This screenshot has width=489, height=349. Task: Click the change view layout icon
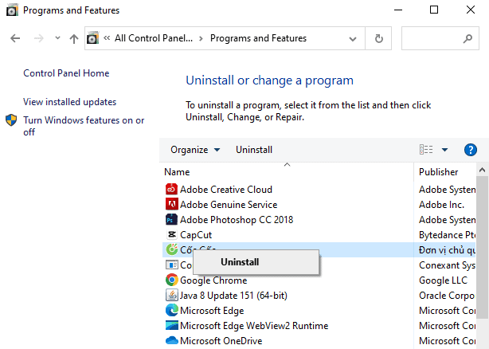426,150
